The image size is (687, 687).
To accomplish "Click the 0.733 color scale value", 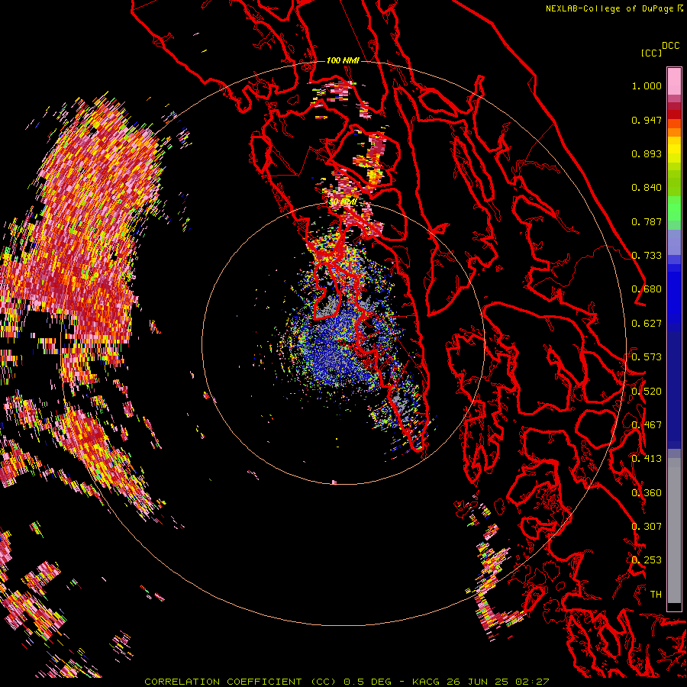I will point(647,256).
